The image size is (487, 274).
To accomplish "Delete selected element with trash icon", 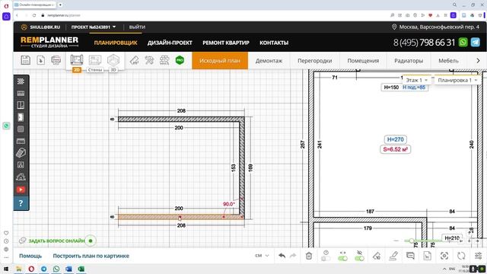I will (309, 256).
